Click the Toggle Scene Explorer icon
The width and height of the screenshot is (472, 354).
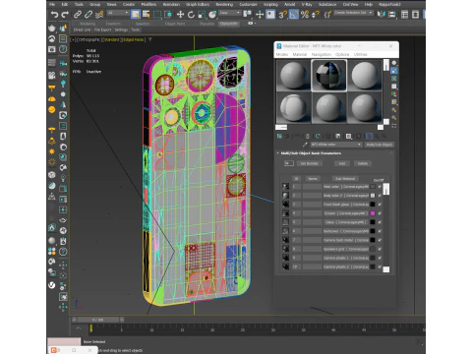click(405, 14)
